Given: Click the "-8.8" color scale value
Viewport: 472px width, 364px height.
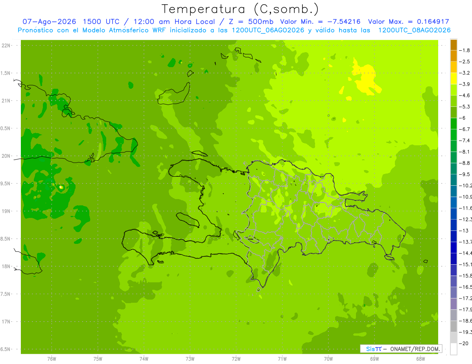Looking at the screenshot, I should (x=465, y=163).
